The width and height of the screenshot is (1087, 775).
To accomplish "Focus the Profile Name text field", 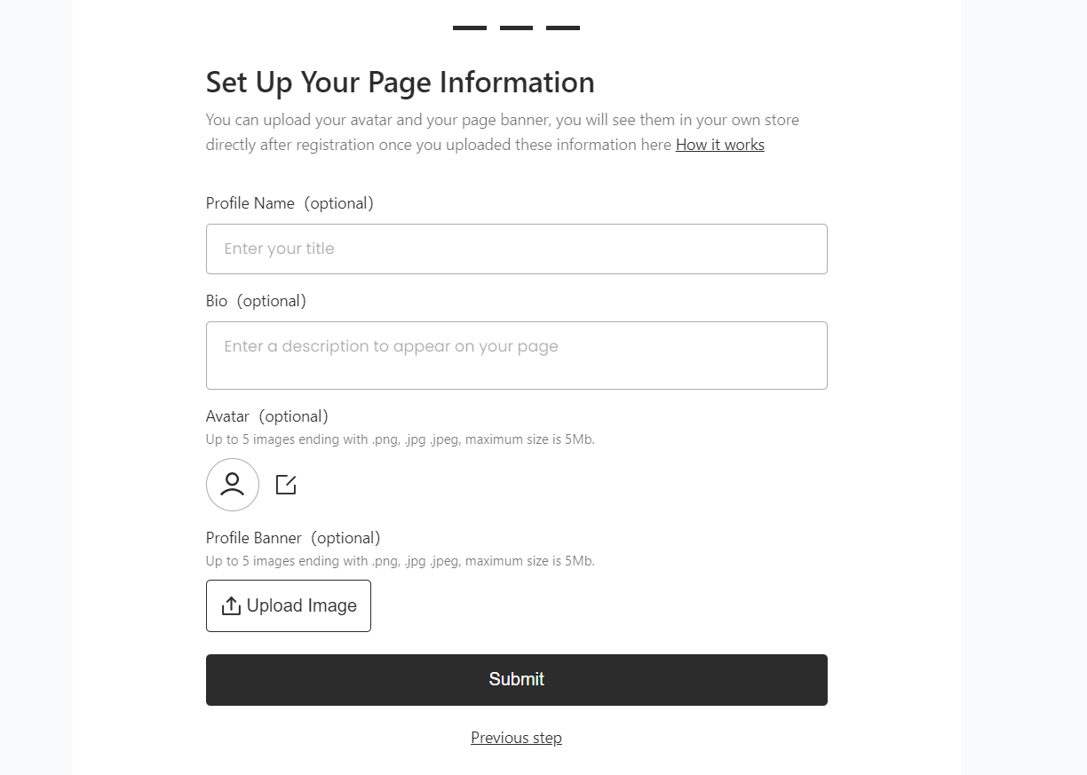I will click(516, 249).
